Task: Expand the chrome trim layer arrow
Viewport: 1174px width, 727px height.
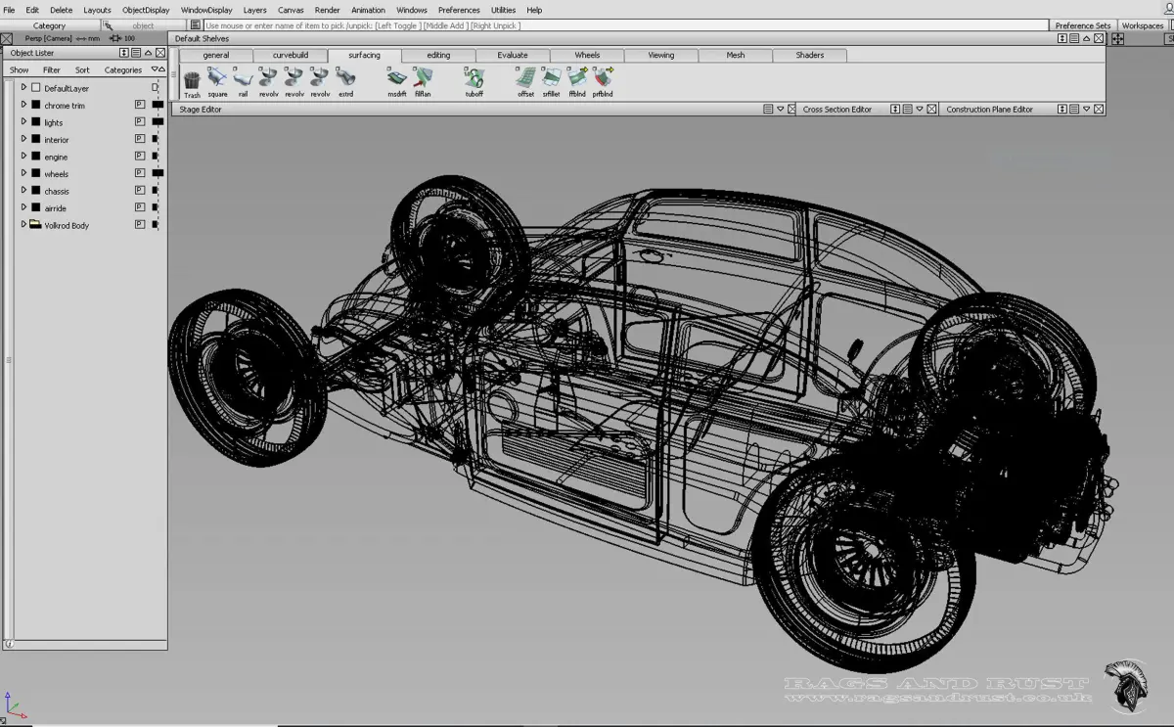Action: (23, 105)
